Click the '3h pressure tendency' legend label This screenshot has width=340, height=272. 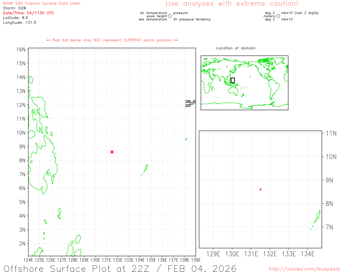[192, 19]
